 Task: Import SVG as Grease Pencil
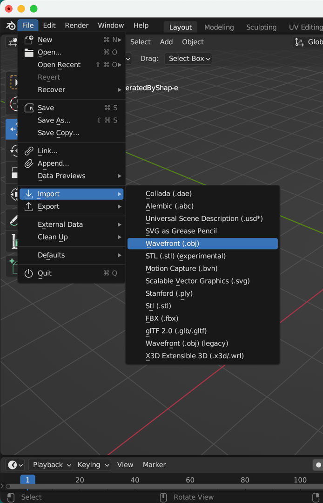(202, 231)
